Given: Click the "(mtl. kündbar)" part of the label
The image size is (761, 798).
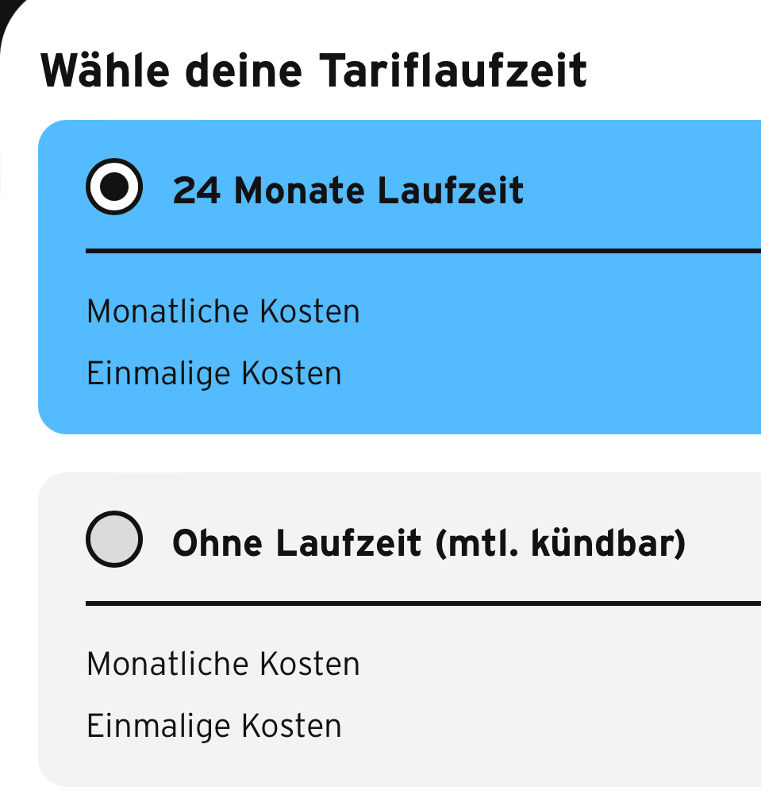Looking at the screenshot, I should click(x=559, y=543).
